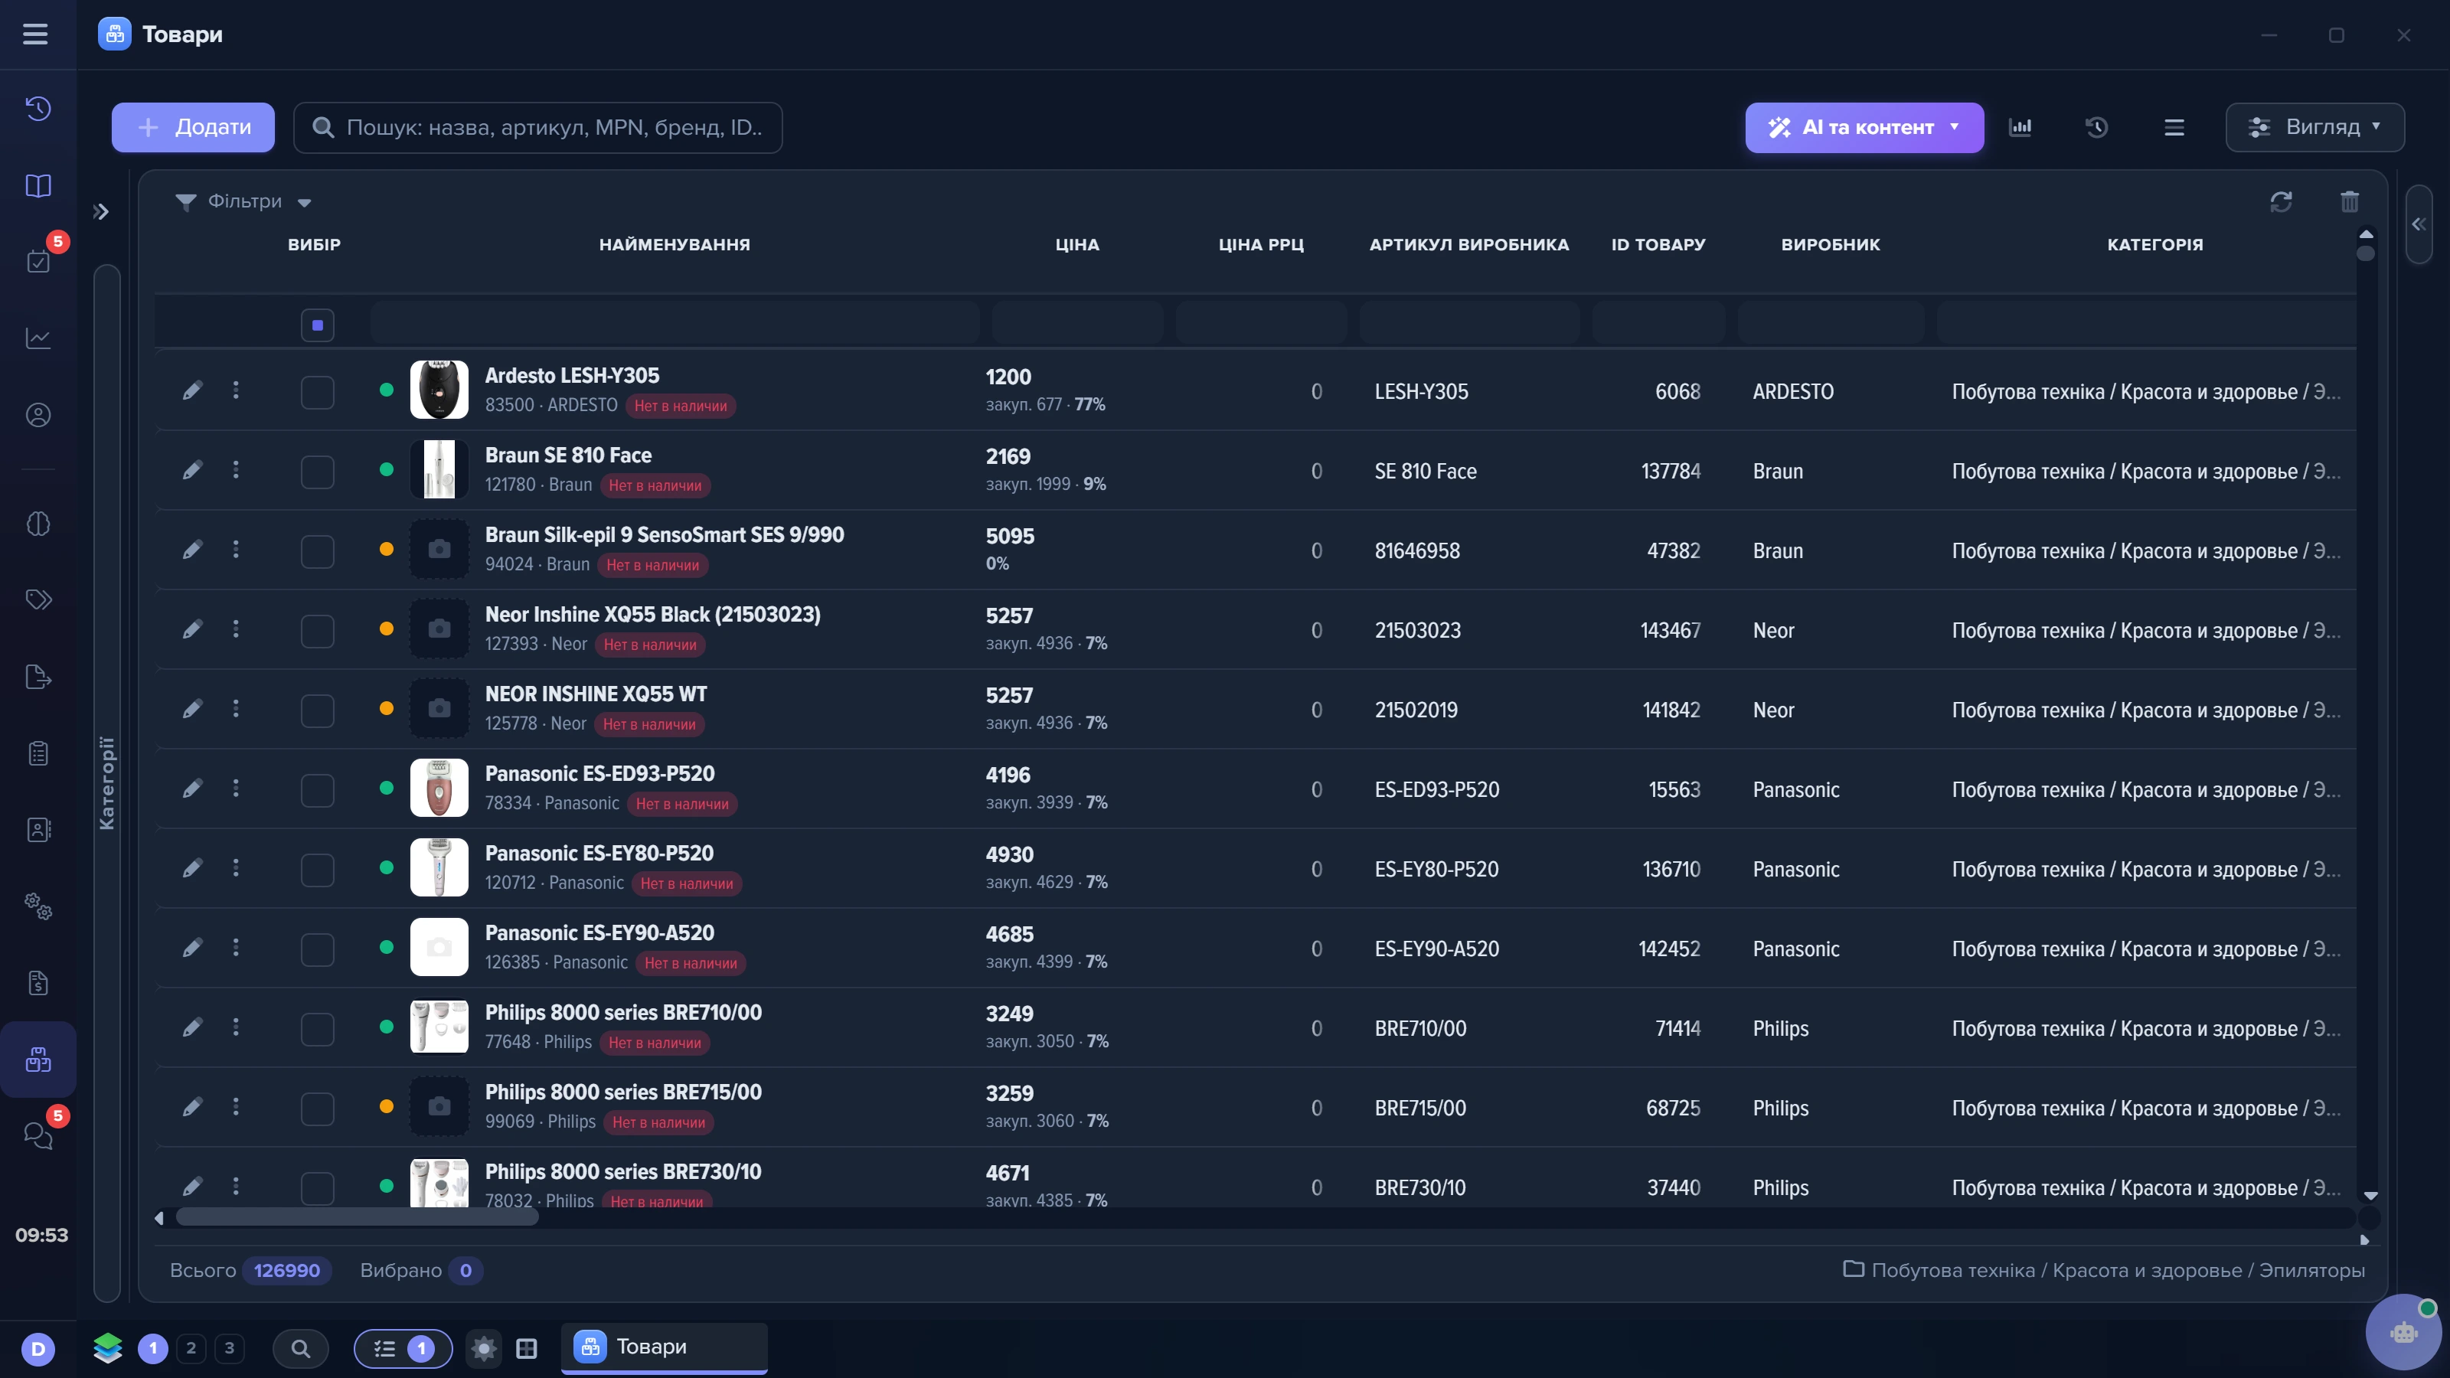
Task: Click the product search input field
Action: [x=538, y=127]
